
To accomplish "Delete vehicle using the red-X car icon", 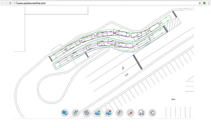I will tap(109, 113).
